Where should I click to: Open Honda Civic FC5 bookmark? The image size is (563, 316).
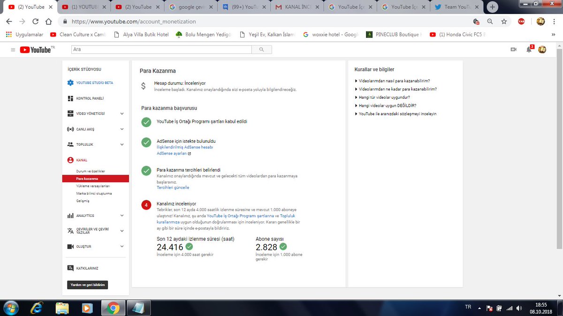click(456, 35)
